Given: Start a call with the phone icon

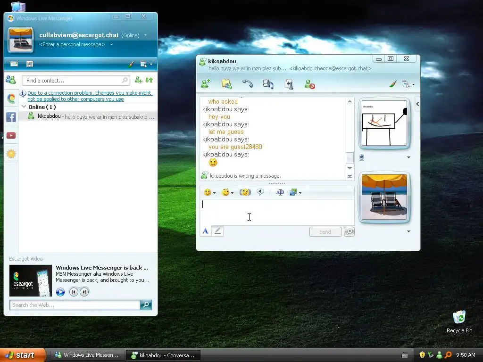Looking at the screenshot, I should pos(247,83).
